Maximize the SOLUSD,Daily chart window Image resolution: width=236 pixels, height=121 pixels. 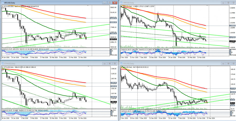pyautogui.click(x=228, y=63)
